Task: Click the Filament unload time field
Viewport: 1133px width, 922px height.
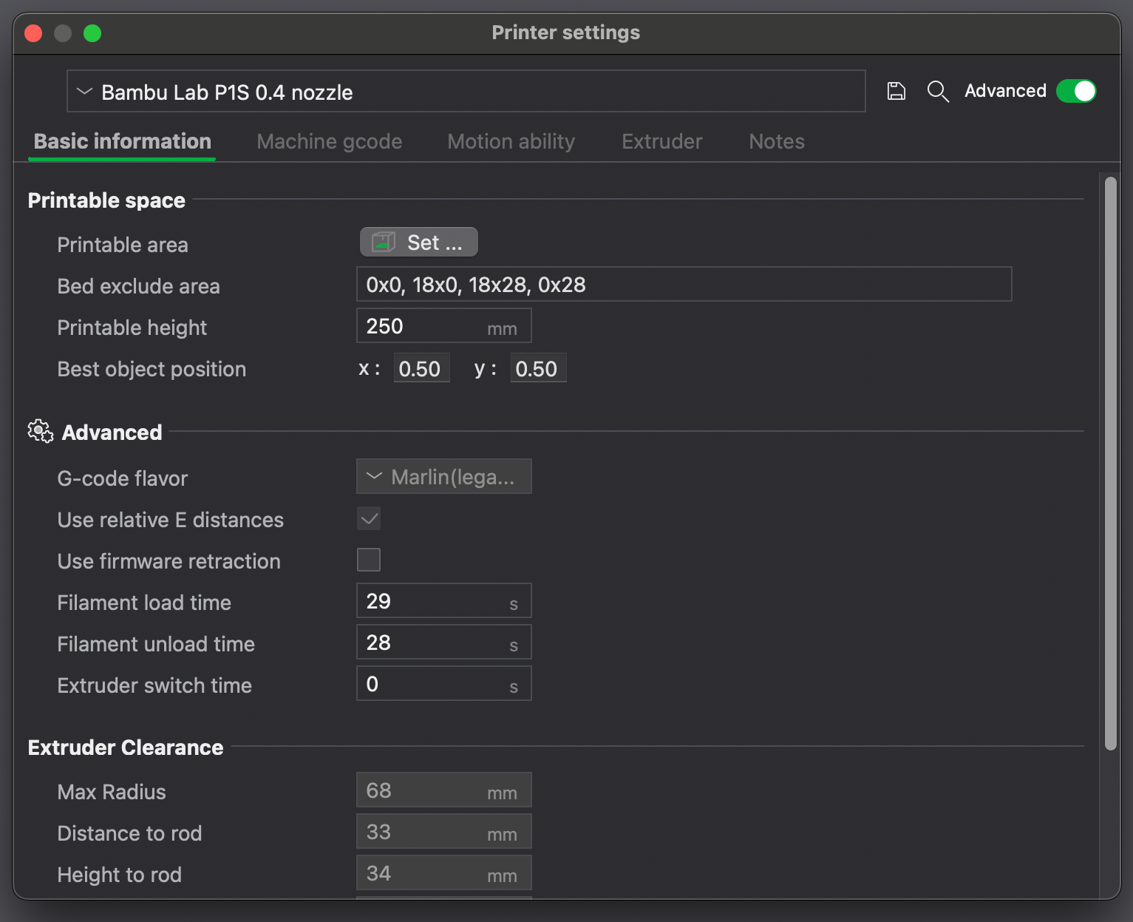Action: 444,642
